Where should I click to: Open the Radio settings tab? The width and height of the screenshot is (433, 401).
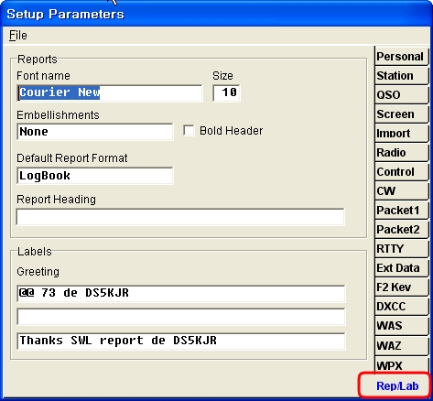tap(402, 153)
